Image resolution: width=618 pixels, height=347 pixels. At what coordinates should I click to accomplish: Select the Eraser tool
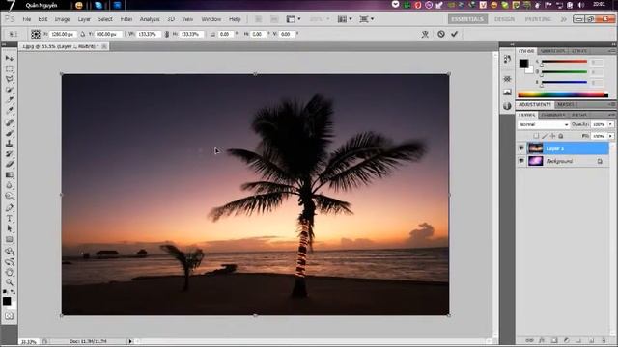point(10,165)
